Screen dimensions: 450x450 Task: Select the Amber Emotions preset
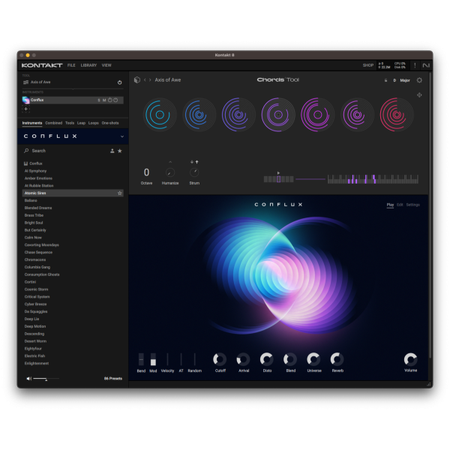point(38,178)
